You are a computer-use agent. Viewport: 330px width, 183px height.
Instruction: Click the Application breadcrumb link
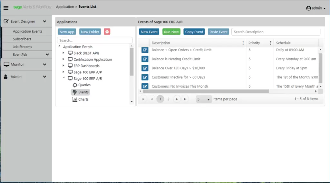65,7
